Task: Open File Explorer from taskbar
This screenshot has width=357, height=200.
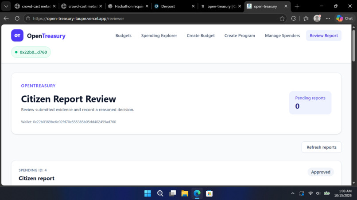Action: coord(185,193)
